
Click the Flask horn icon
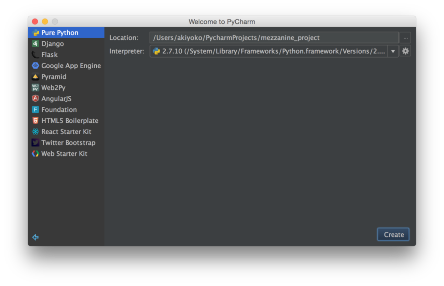pos(36,55)
